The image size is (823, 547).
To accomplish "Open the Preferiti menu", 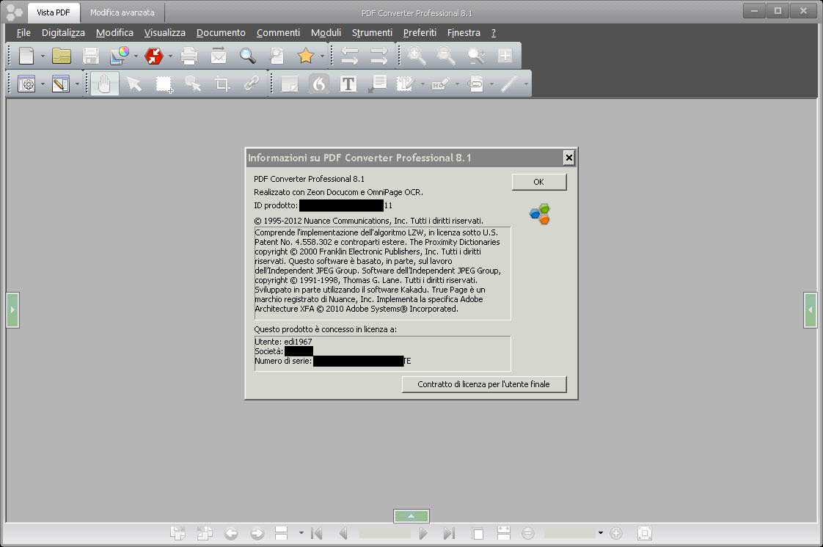I will [x=420, y=32].
